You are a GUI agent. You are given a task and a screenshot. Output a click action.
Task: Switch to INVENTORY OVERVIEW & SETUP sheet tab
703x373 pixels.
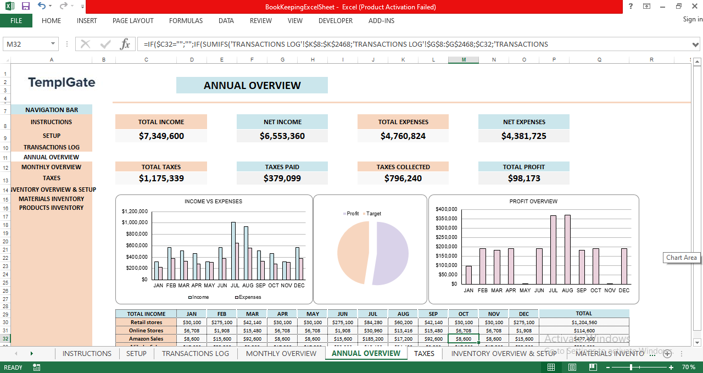(504, 353)
